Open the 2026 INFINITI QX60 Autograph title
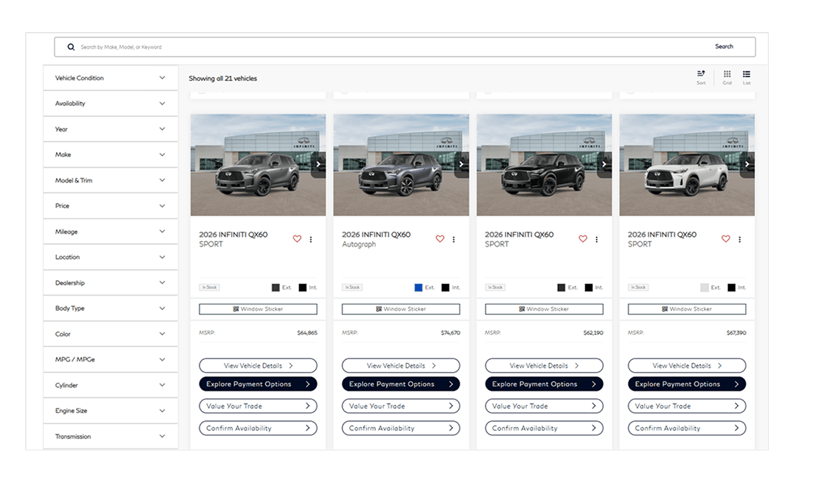 [376, 239]
